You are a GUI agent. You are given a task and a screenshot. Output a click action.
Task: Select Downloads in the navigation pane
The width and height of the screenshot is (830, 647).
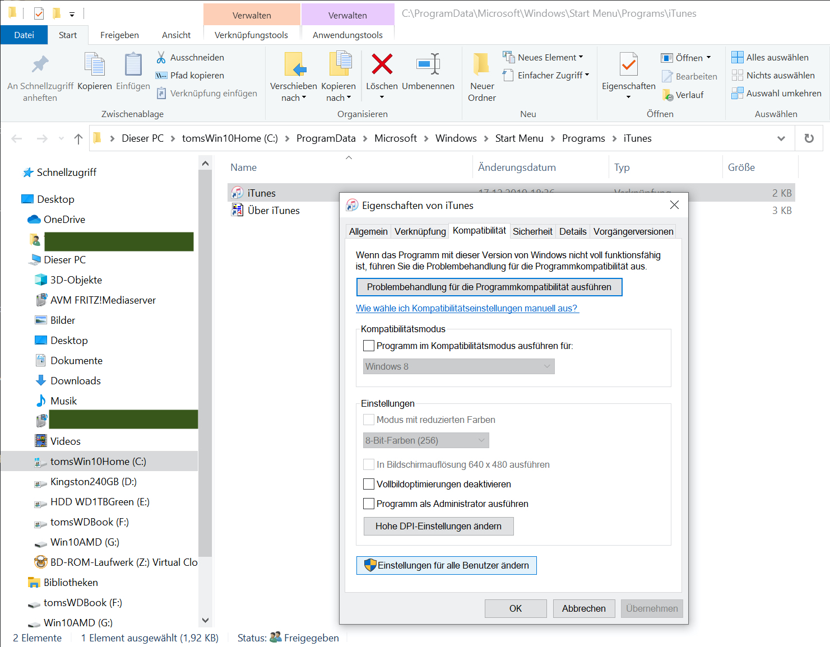coord(76,381)
